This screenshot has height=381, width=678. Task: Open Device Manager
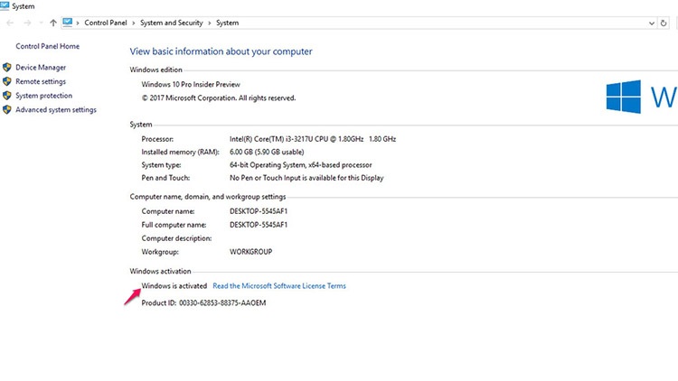coord(41,68)
